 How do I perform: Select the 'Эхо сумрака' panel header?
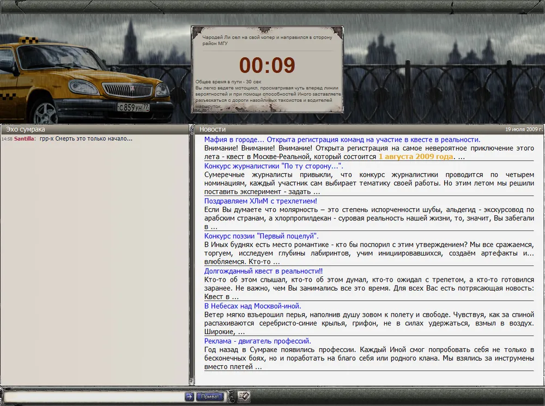[x=26, y=130]
